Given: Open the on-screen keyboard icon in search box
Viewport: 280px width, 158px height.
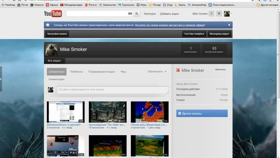Looking at the screenshot, I should coord(130,14).
